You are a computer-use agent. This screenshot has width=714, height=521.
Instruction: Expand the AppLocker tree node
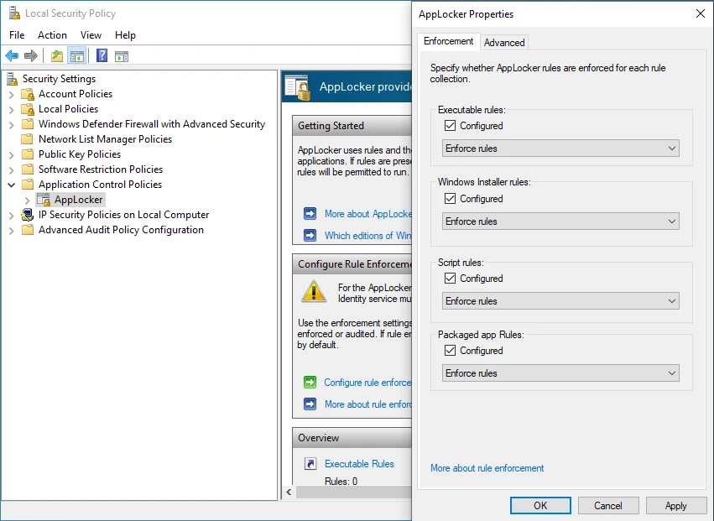tap(28, 200)
